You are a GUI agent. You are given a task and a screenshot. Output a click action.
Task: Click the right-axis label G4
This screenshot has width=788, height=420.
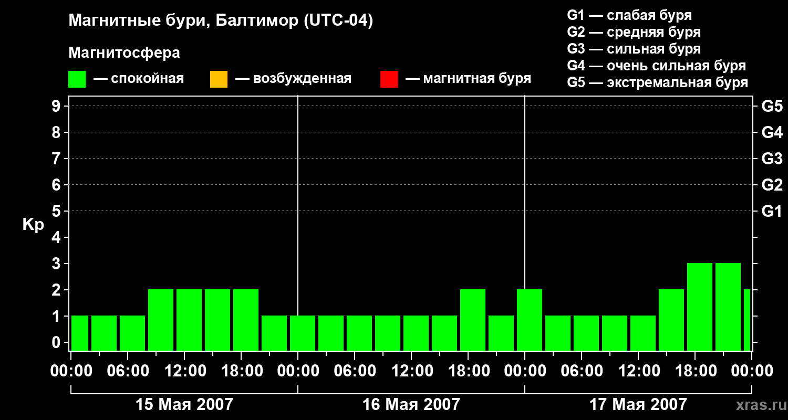click(772, 132)
